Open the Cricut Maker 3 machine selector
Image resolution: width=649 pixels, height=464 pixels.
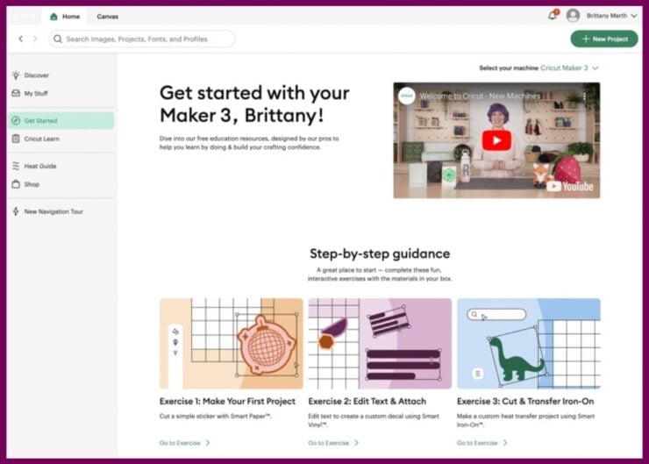(x=569, y=68)
